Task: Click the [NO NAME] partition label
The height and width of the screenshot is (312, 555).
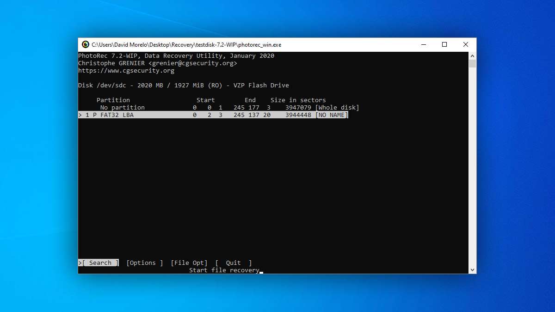Action: (332, 115)
